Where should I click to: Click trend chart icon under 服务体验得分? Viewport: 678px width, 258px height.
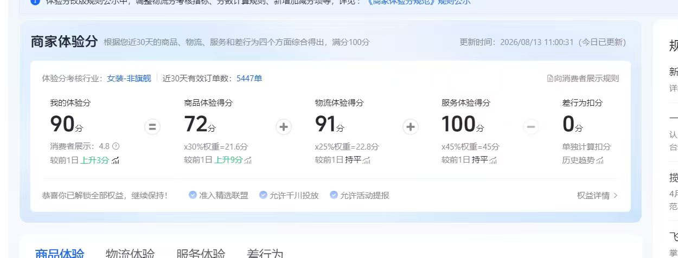click(493, 160)
